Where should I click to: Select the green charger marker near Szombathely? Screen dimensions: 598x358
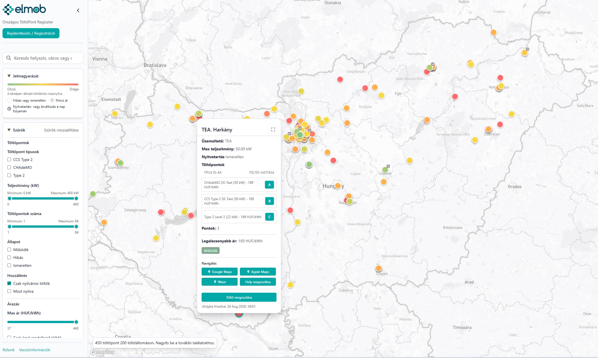pos(121,163)
